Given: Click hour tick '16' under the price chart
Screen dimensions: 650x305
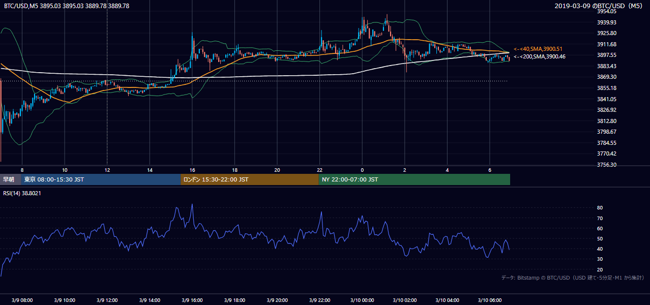Looking at the screenshot, I should 192,170.
